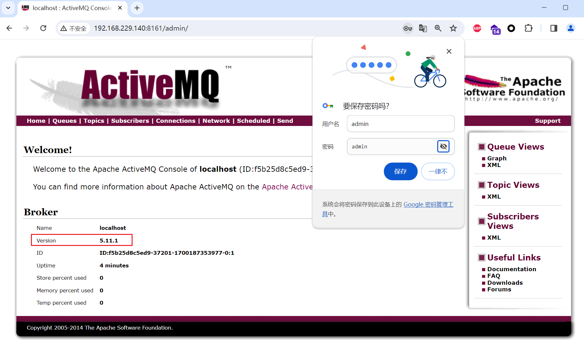
Task: Click the Topic Views heading
Action: (513, 185)
